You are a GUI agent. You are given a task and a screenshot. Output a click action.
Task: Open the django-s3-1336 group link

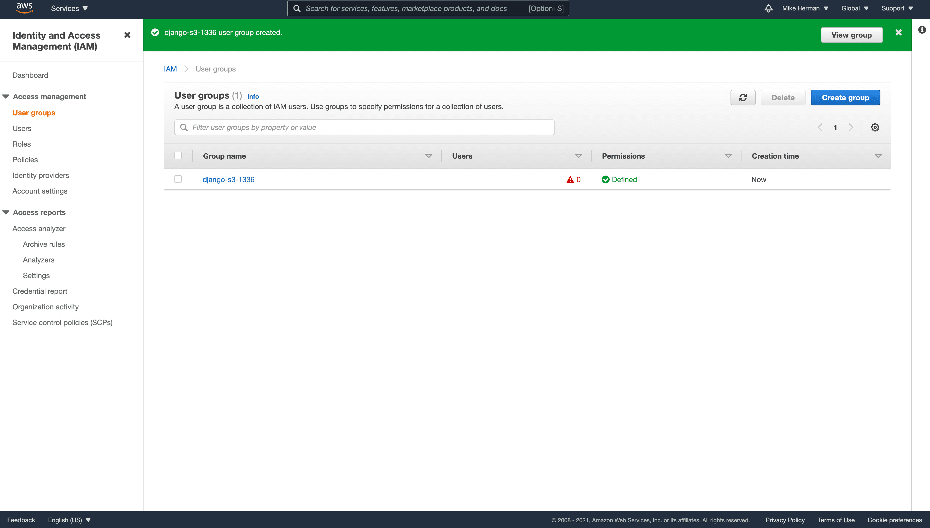point(228,179)
